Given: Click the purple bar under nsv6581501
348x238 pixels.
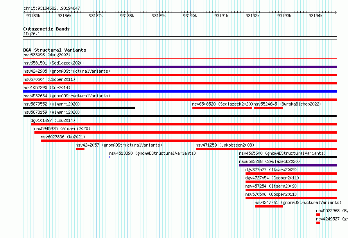Looking at the screenshot, I should point(180,67).
